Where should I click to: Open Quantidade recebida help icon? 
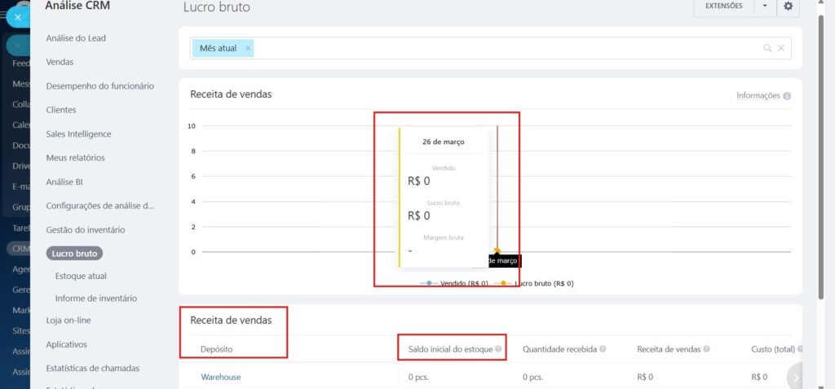[x=603, y=349]
